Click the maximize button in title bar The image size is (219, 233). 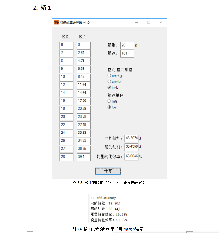[x=149, y=23]
